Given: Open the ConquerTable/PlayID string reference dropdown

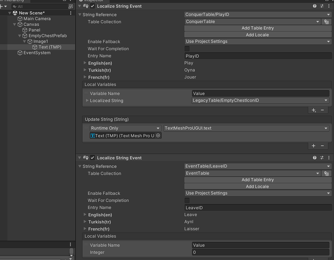Looking at the screenshot, I should click(x=258, y=15).
